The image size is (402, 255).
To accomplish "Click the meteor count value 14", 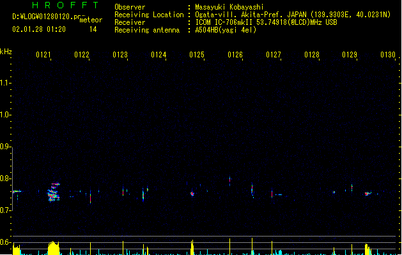I will tap(93, 29).
